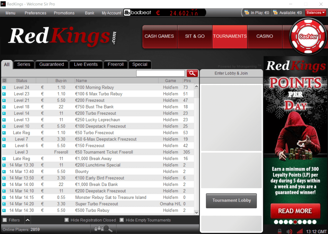Click the Tournament Lobby button

(x=232, y=201)
